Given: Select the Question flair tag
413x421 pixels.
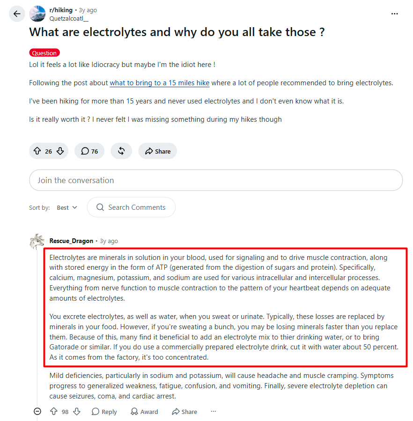Looking at the screenshot, I should [x=44, y=53].
